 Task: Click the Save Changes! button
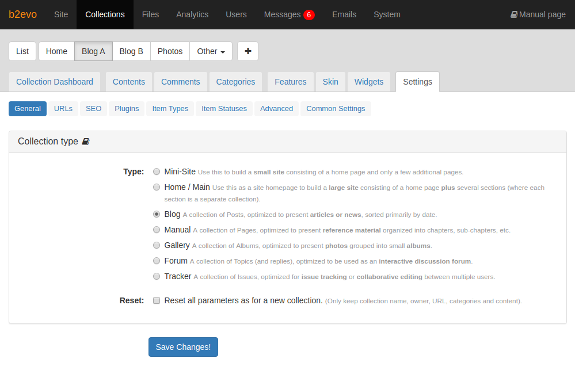(184, 347)
